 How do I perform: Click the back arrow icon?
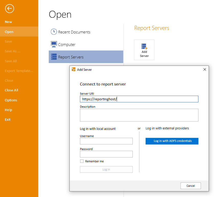coord(9,9)
